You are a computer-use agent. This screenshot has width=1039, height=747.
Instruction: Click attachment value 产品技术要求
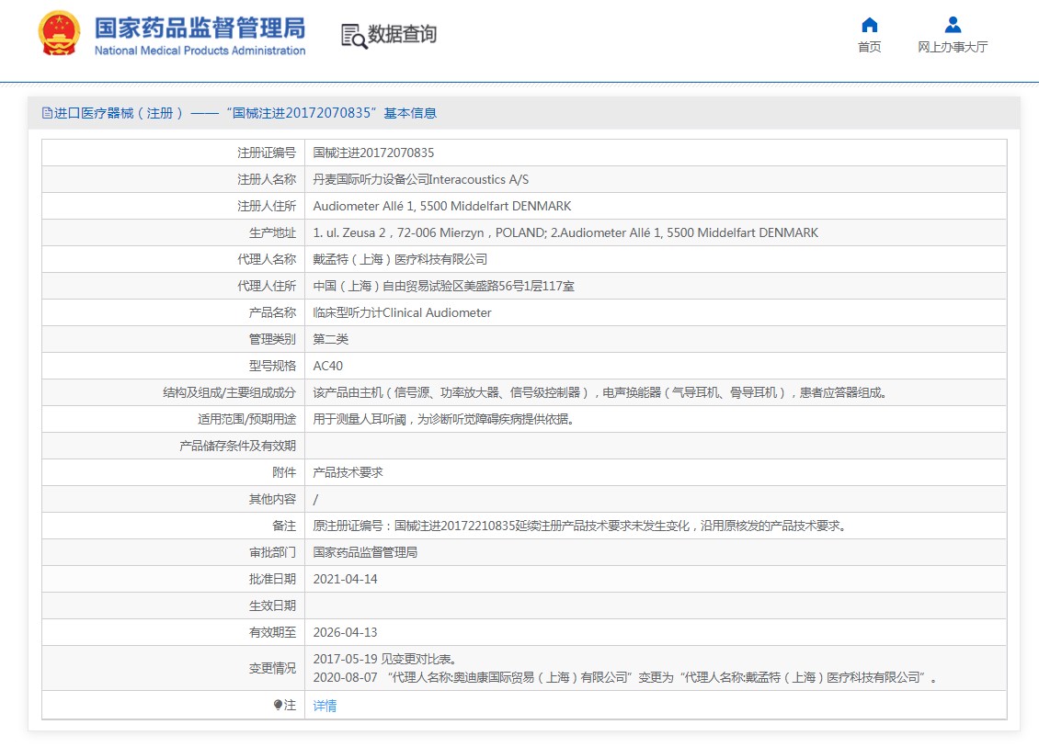click(x=348, y=472)
